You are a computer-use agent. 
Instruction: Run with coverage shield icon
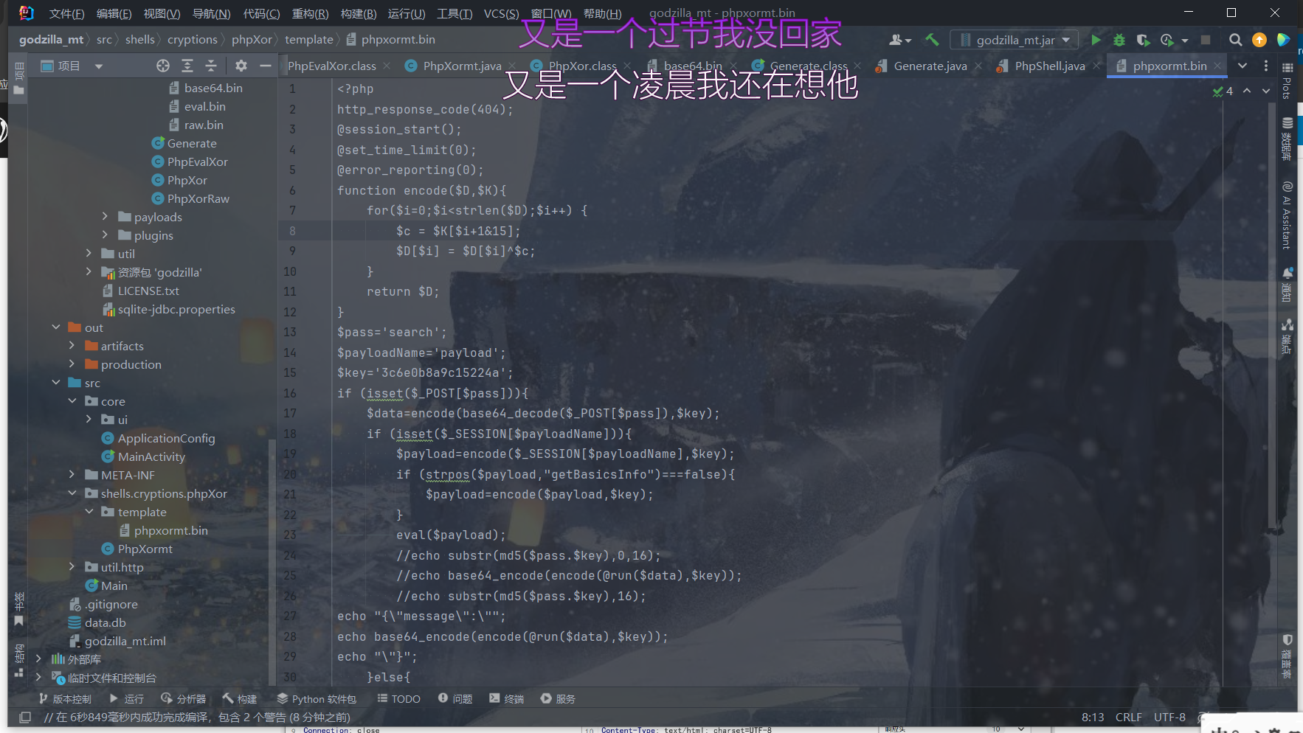(x=1143, y=40)
